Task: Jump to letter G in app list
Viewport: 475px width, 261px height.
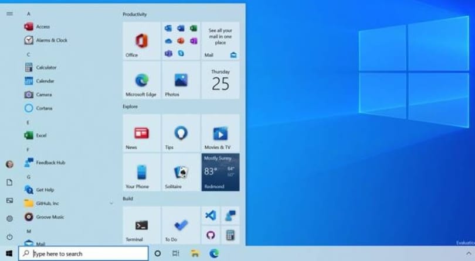Action: tap(29, 177)
